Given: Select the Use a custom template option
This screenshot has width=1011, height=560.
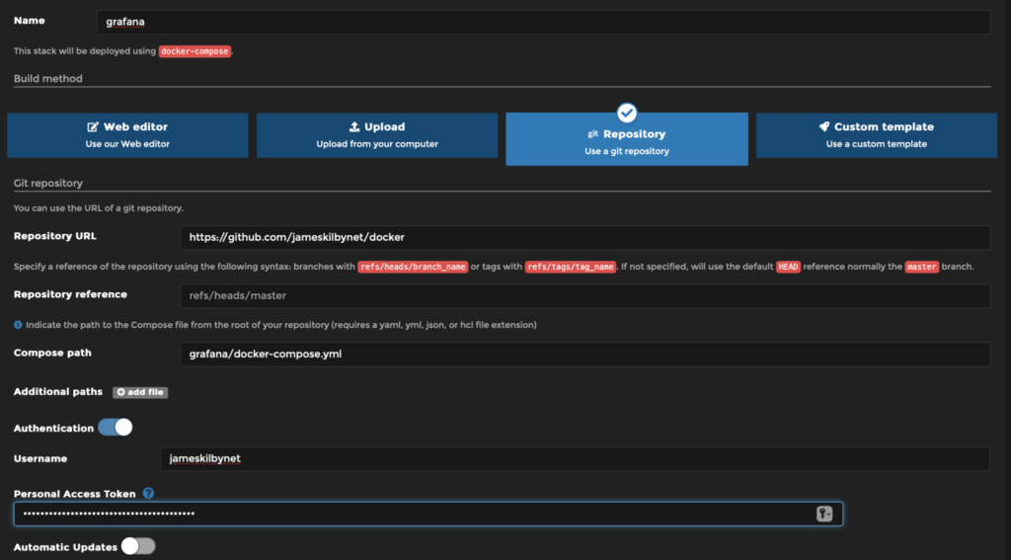Looking at the screenshot, I should [876, 135].
